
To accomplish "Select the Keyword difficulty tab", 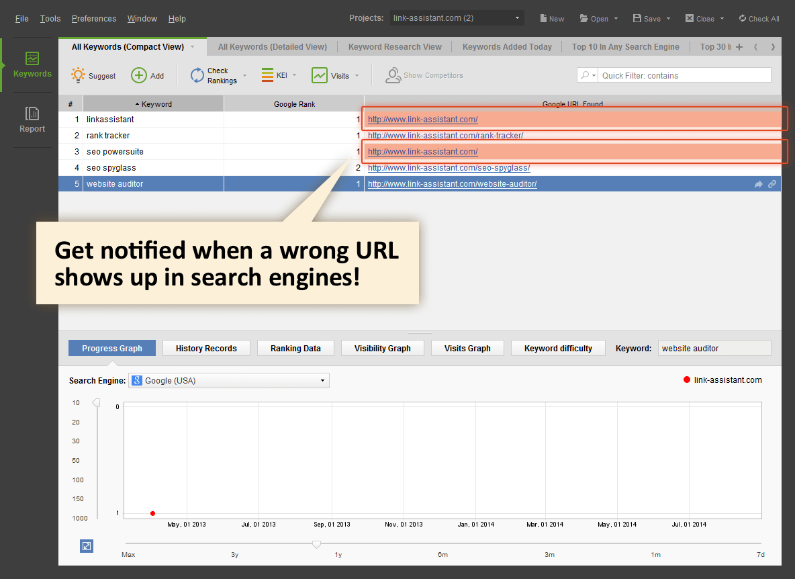I will [x=558, y=349].
